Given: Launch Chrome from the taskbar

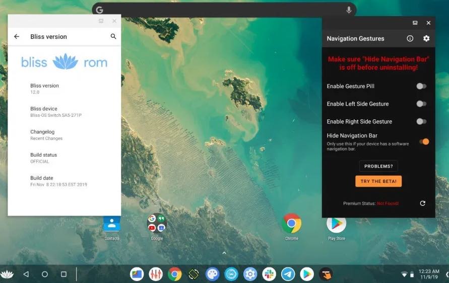Looking at the screenshot, I should [175, 274].
